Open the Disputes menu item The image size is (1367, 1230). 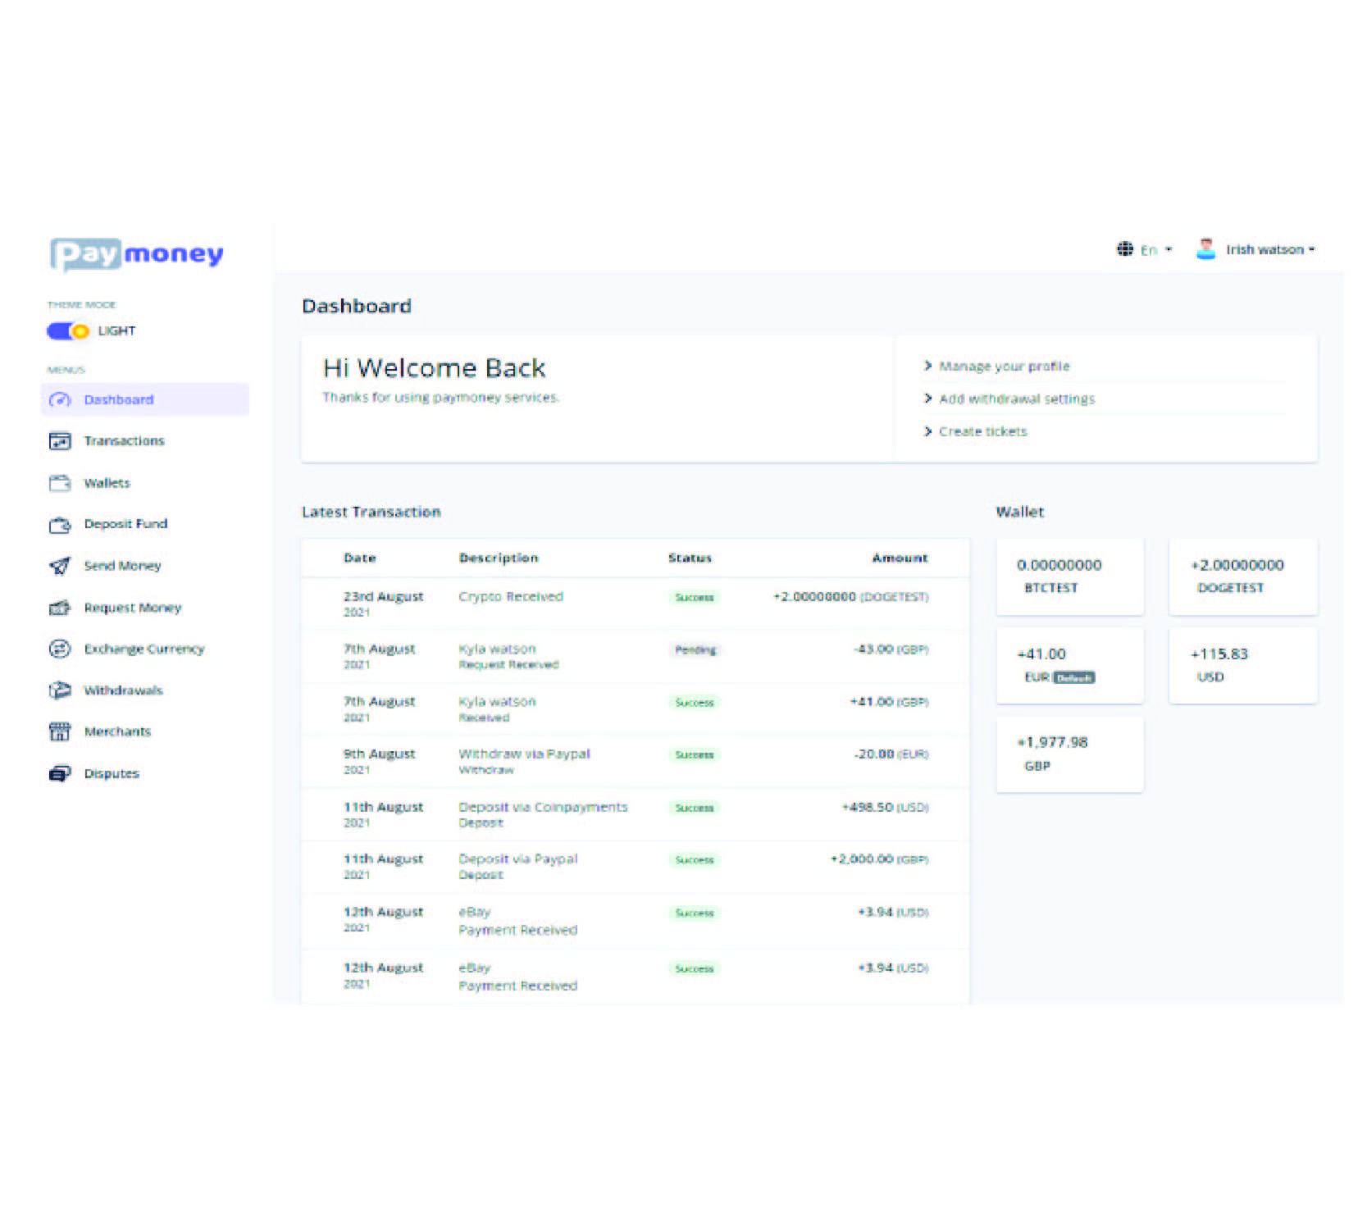pos(112,774)
